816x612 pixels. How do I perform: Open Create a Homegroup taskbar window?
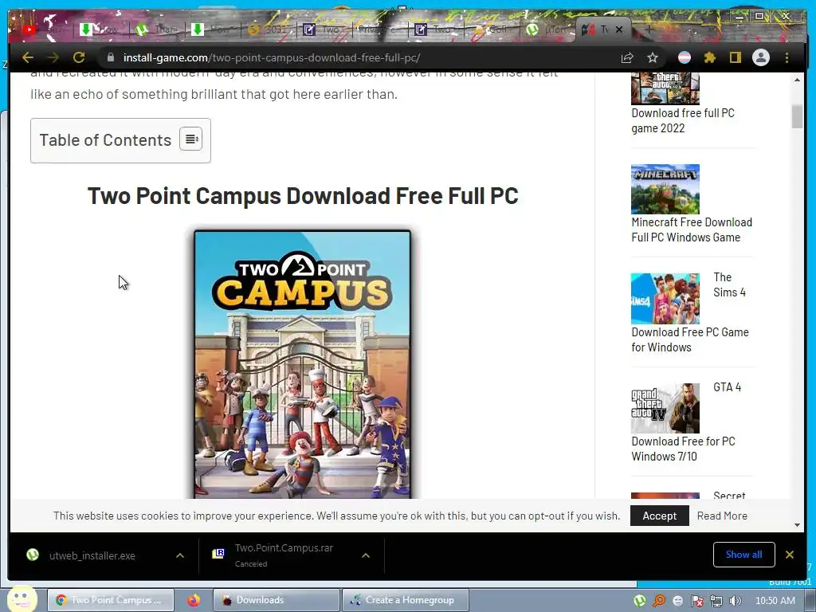(406, 600)
